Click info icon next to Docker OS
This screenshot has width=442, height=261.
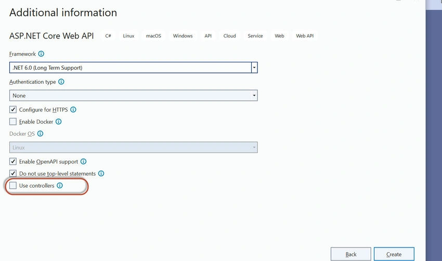click(41, 134)
